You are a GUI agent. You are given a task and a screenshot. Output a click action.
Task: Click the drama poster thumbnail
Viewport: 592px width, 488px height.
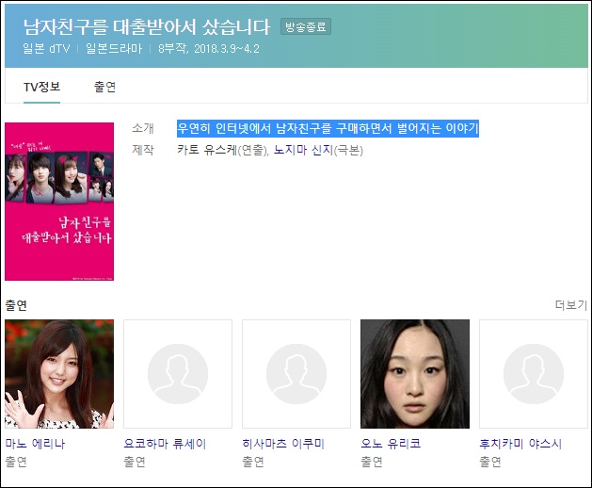tap(59, 202)
